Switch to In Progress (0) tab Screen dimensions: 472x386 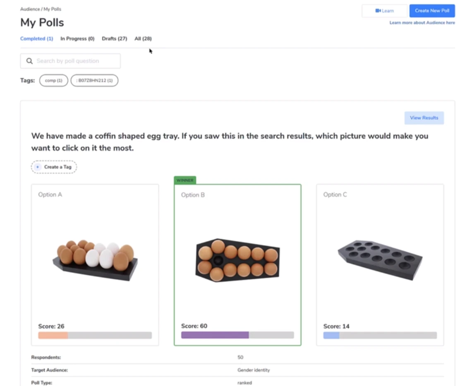(x=77, y=38)
